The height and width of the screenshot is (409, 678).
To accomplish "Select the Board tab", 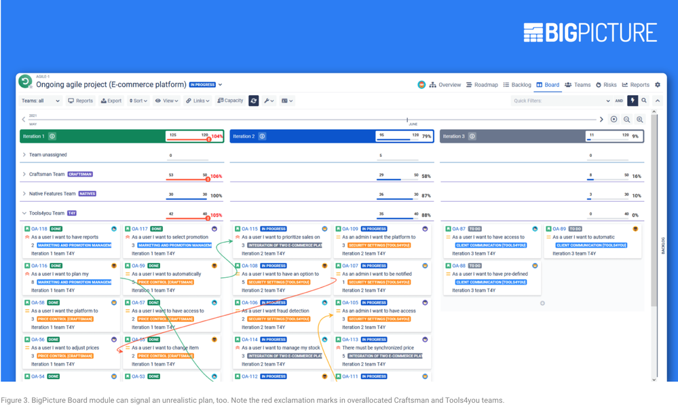I will [x=548, y=85].
